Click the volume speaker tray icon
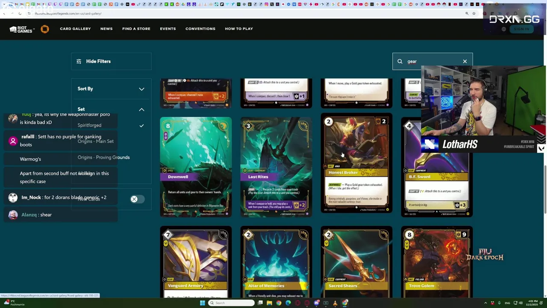 (521, 303)
